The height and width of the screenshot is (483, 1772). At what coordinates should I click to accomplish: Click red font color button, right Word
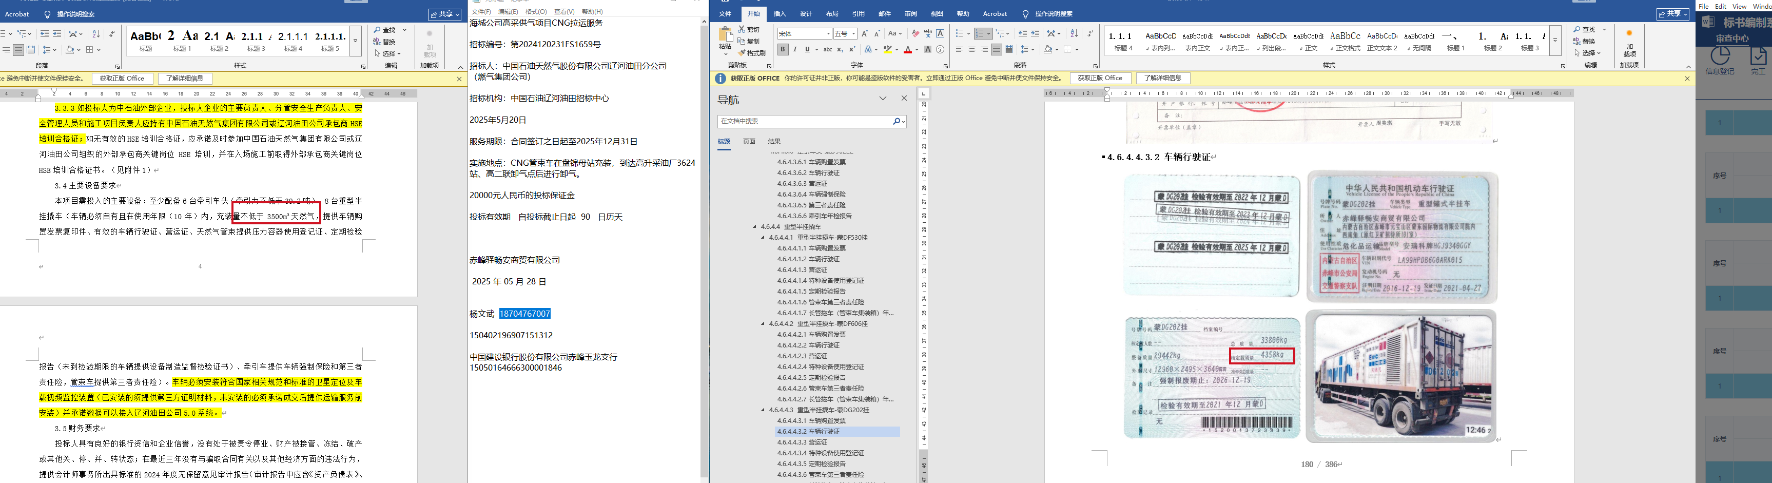(x=908, y=50)
